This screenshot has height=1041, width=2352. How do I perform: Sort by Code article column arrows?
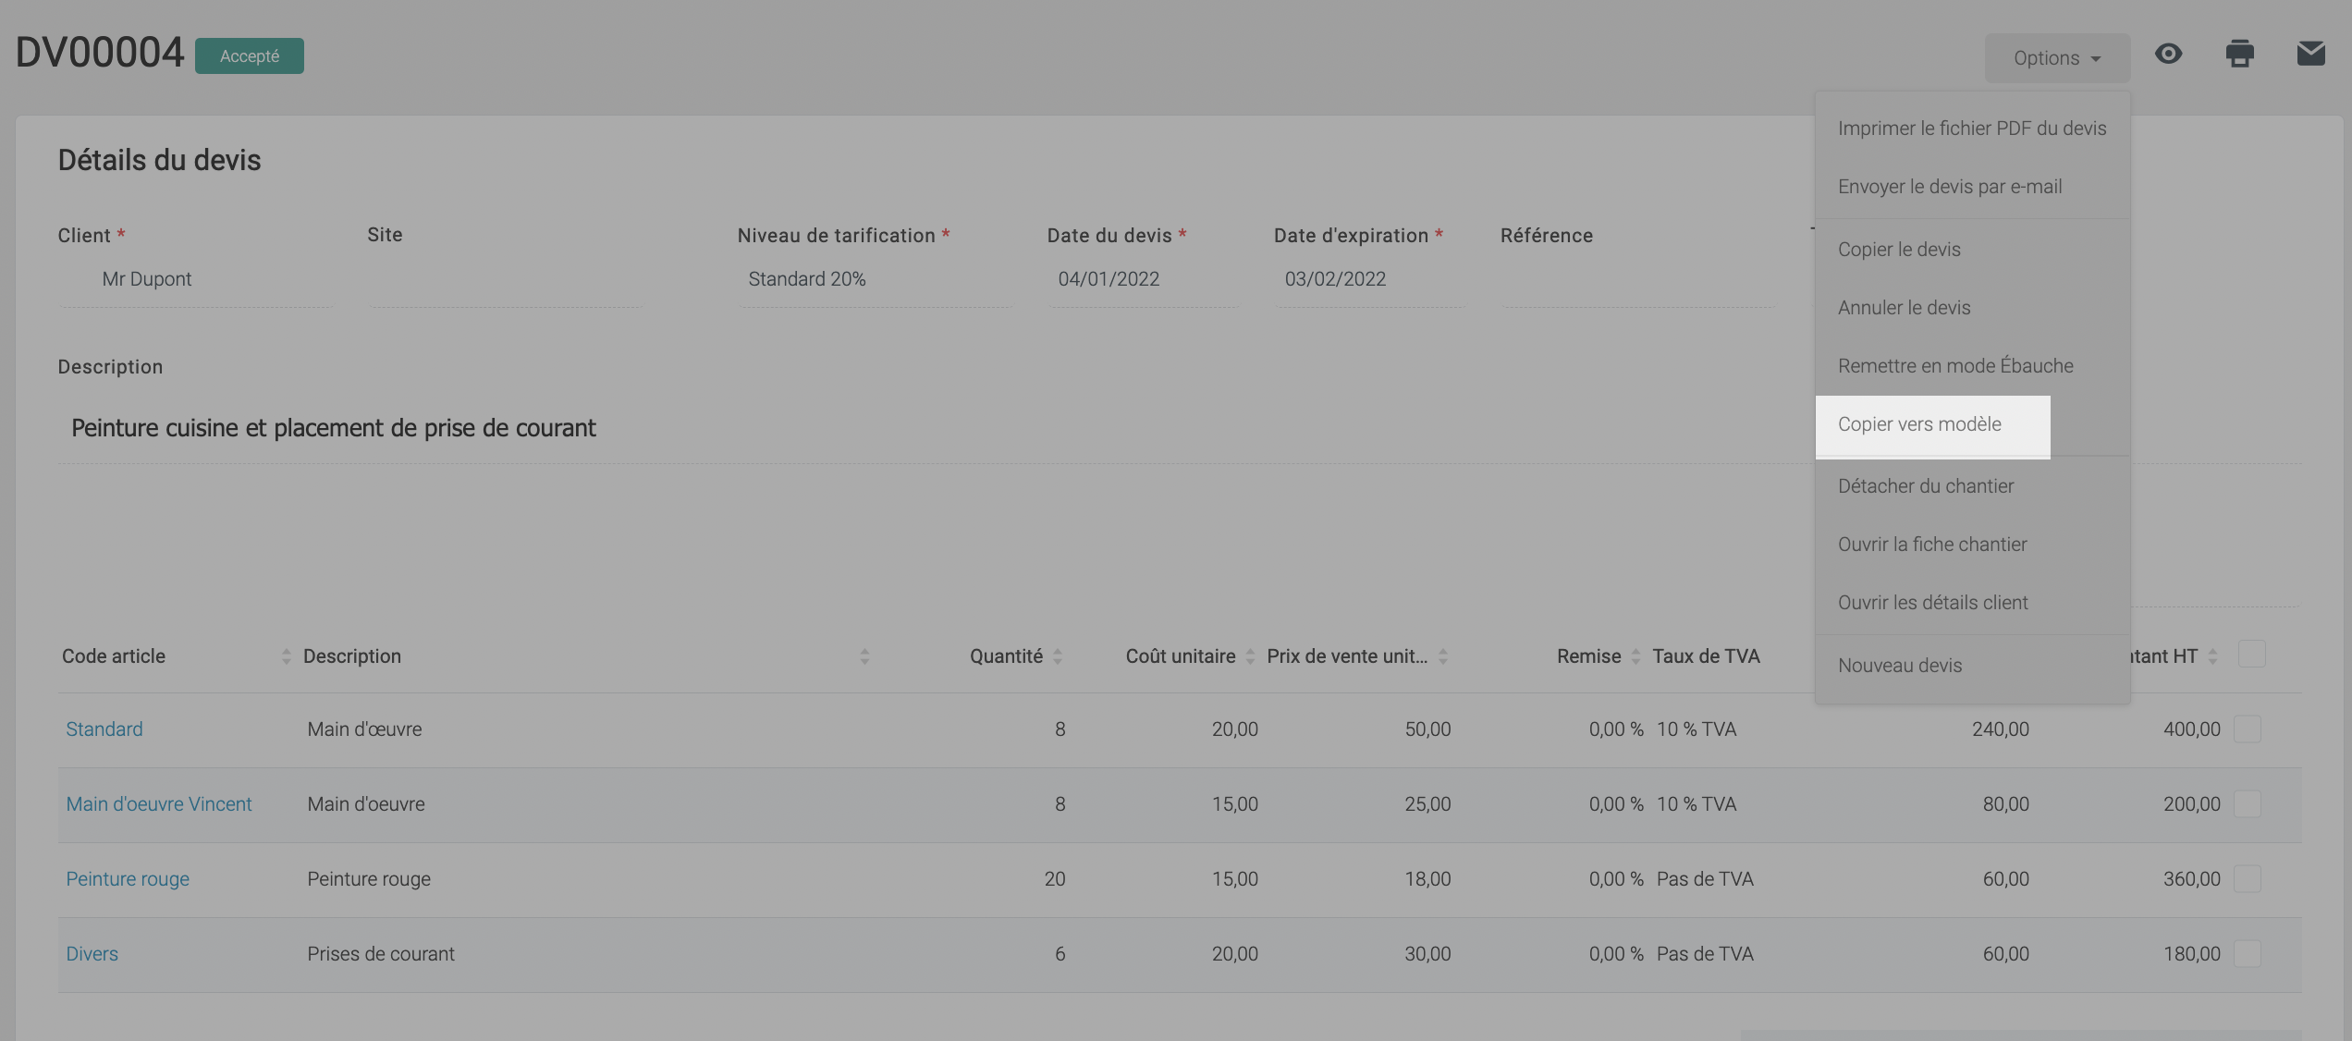click(286, 656)
